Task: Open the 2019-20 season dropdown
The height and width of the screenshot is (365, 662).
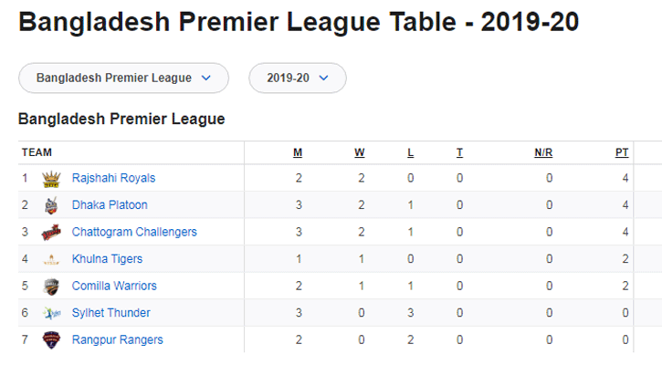Action: [x=298, y=78]
